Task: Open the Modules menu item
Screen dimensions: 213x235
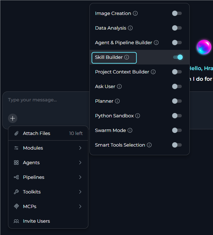Action: [48, 148]
